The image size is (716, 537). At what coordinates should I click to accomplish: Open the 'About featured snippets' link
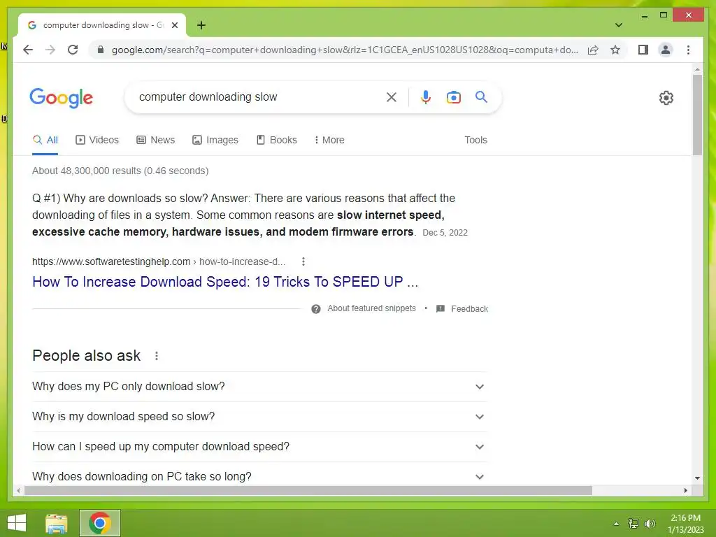[372, 308]
